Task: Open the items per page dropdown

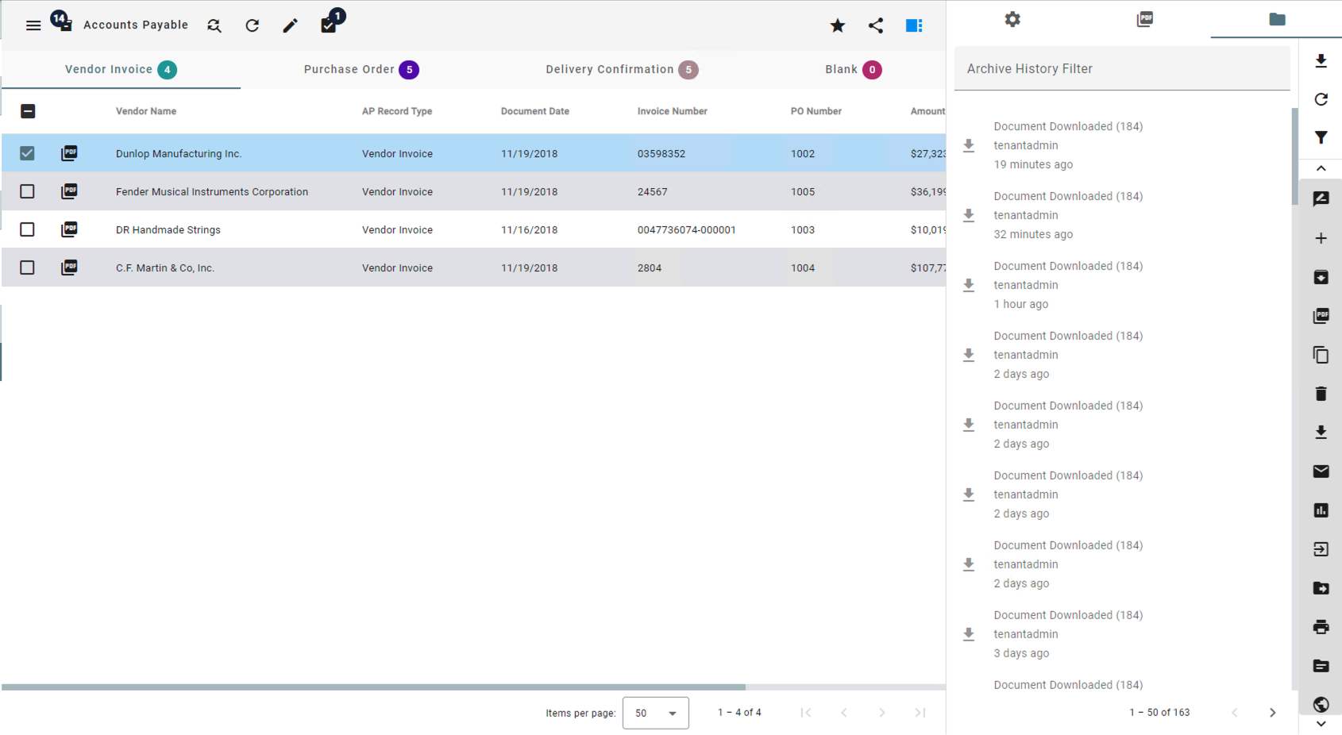Action: (655, 713)
